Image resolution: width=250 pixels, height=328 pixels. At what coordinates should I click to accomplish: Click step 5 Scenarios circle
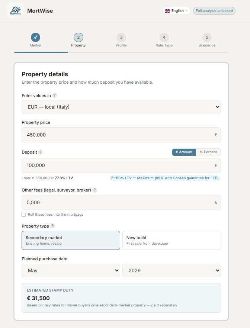coord(207,37)
